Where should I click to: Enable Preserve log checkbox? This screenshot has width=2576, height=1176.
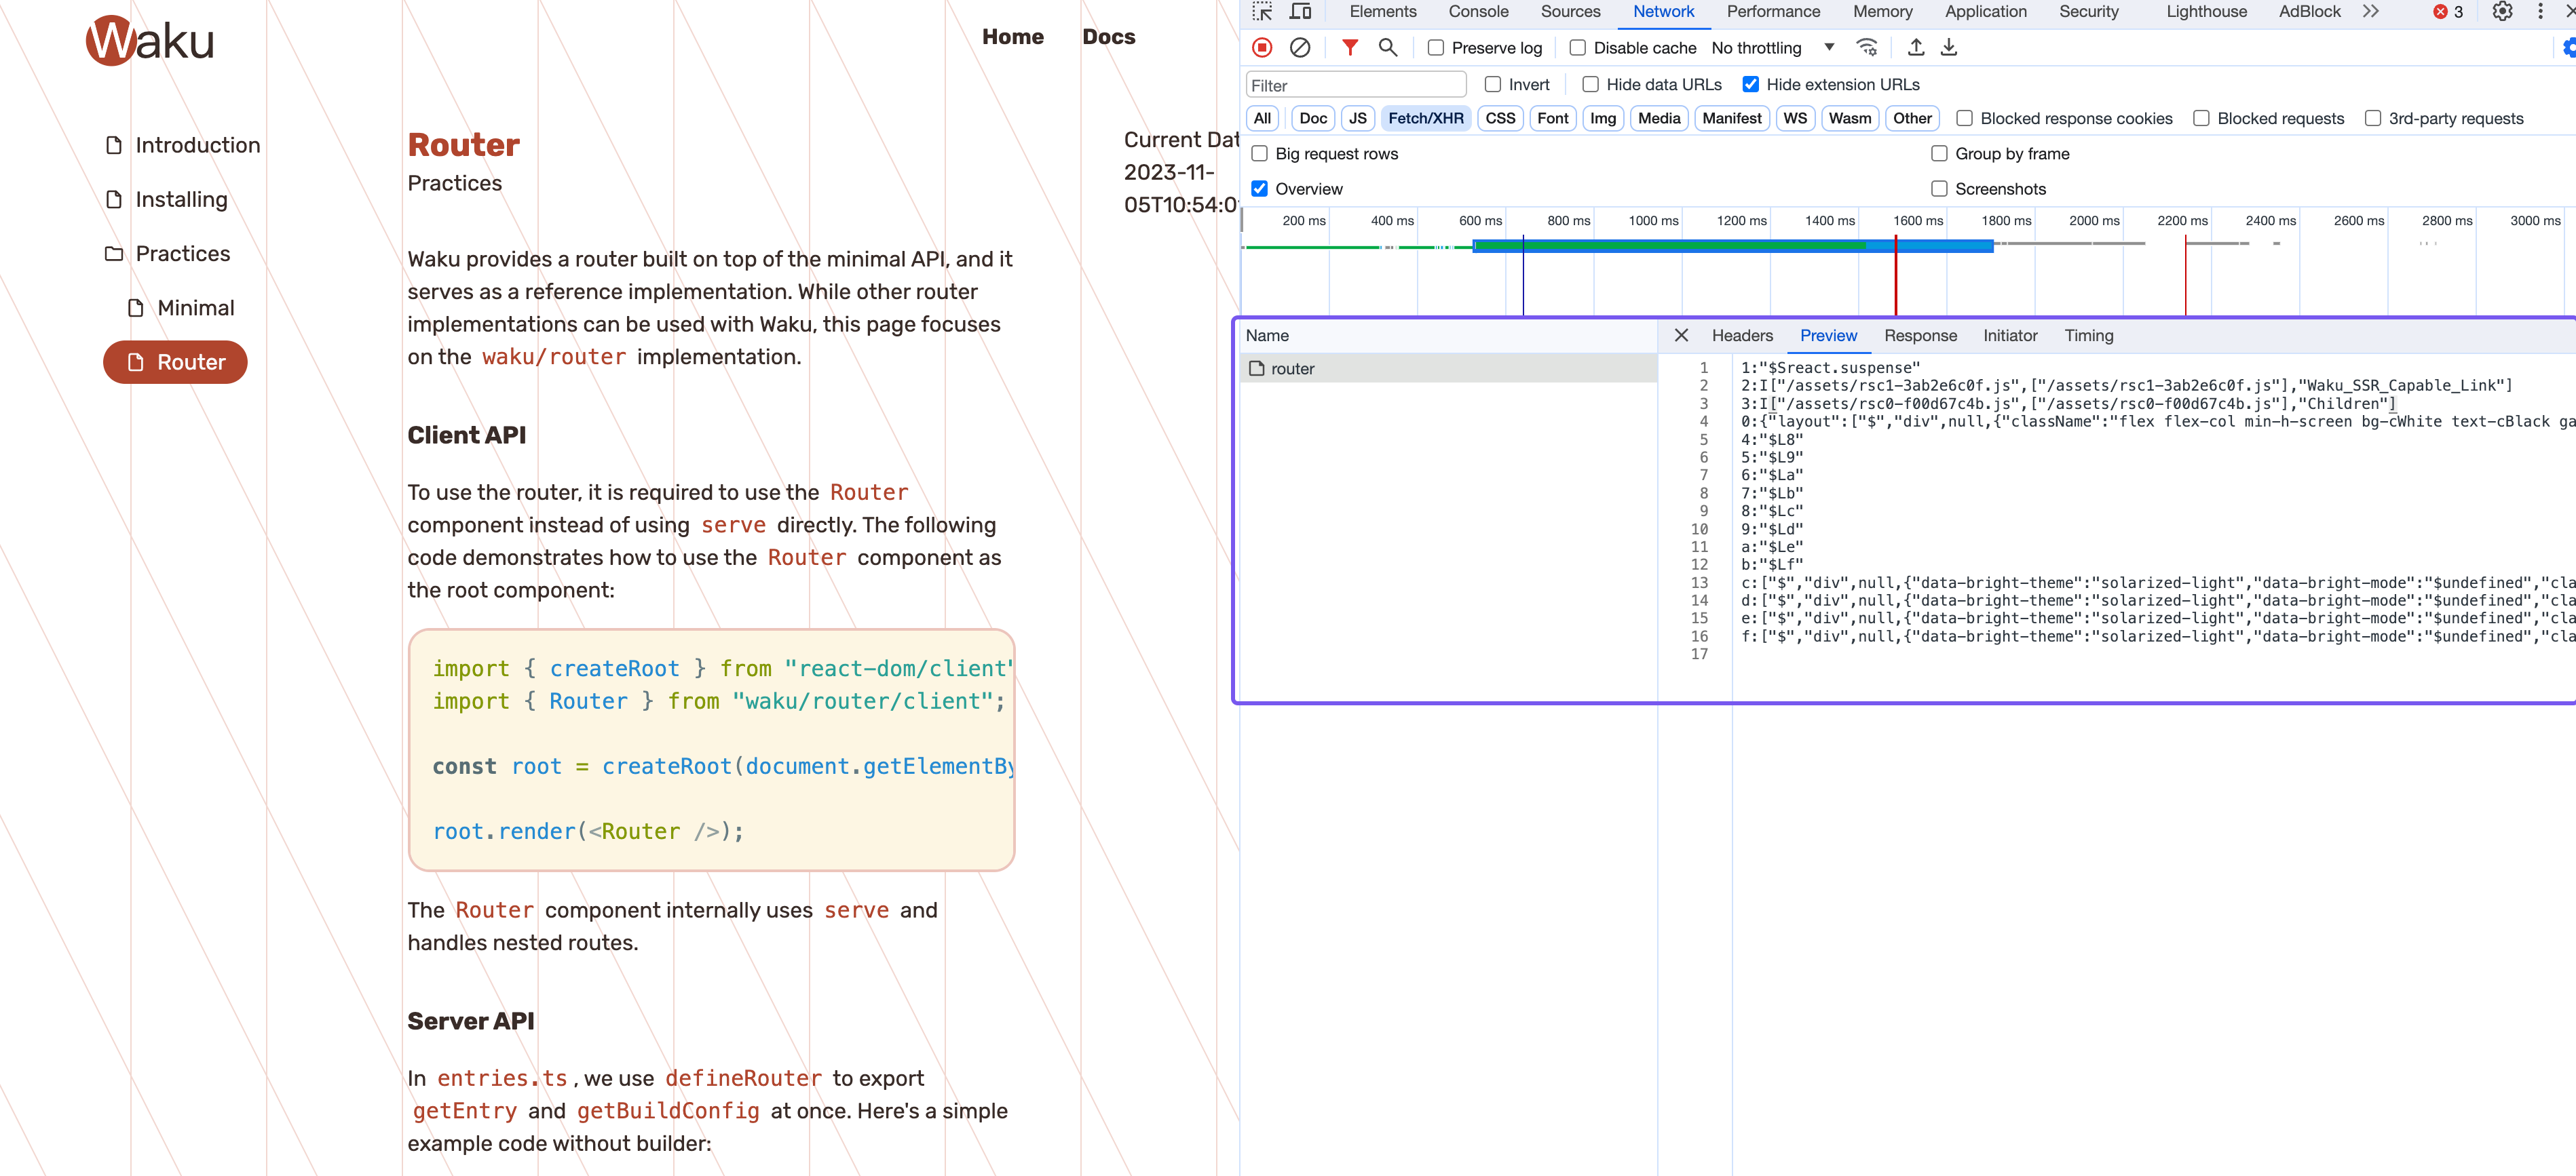[1435, 48]
